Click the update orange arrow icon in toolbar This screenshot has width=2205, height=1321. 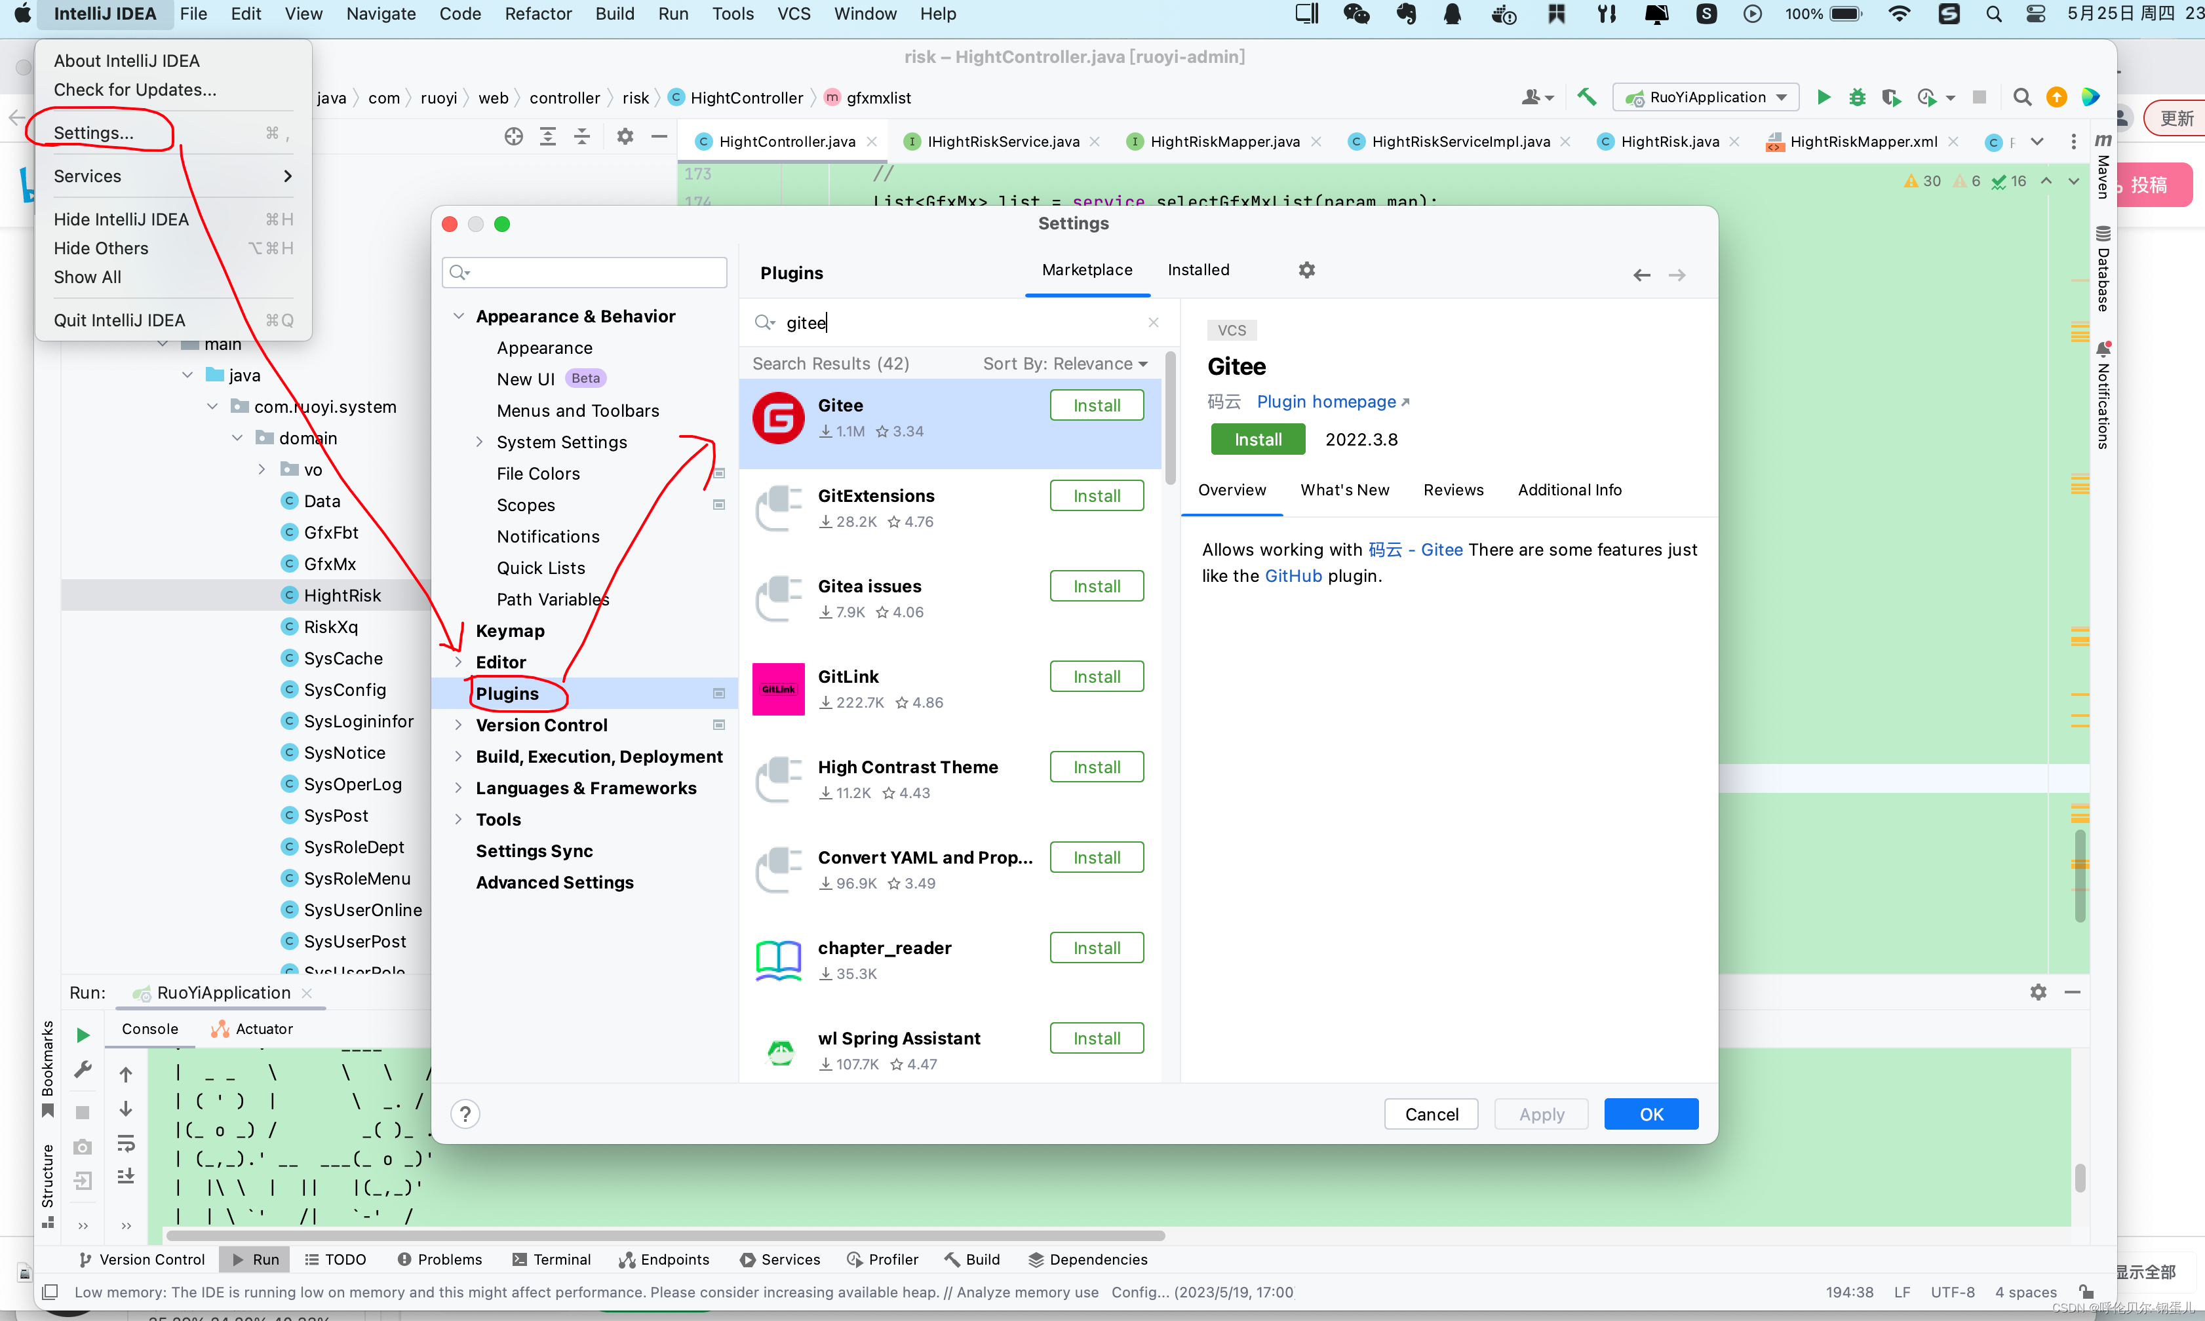tap(2056, 97)
